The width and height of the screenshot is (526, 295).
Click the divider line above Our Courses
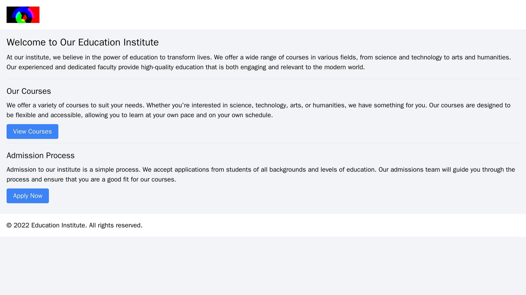[x=263, y=79]
